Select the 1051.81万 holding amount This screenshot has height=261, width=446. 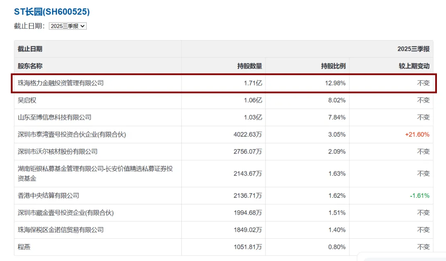click(x=248, y=247)
